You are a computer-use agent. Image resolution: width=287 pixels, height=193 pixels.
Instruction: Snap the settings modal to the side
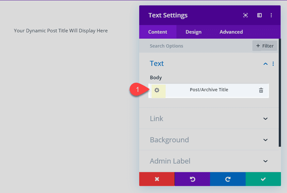click(x=259, y=15)
